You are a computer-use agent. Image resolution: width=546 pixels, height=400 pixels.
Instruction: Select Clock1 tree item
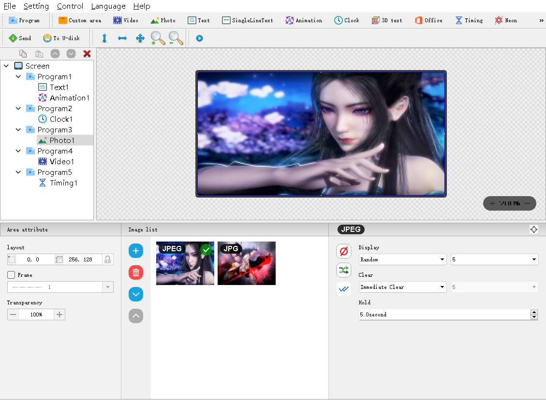[55, 119]
